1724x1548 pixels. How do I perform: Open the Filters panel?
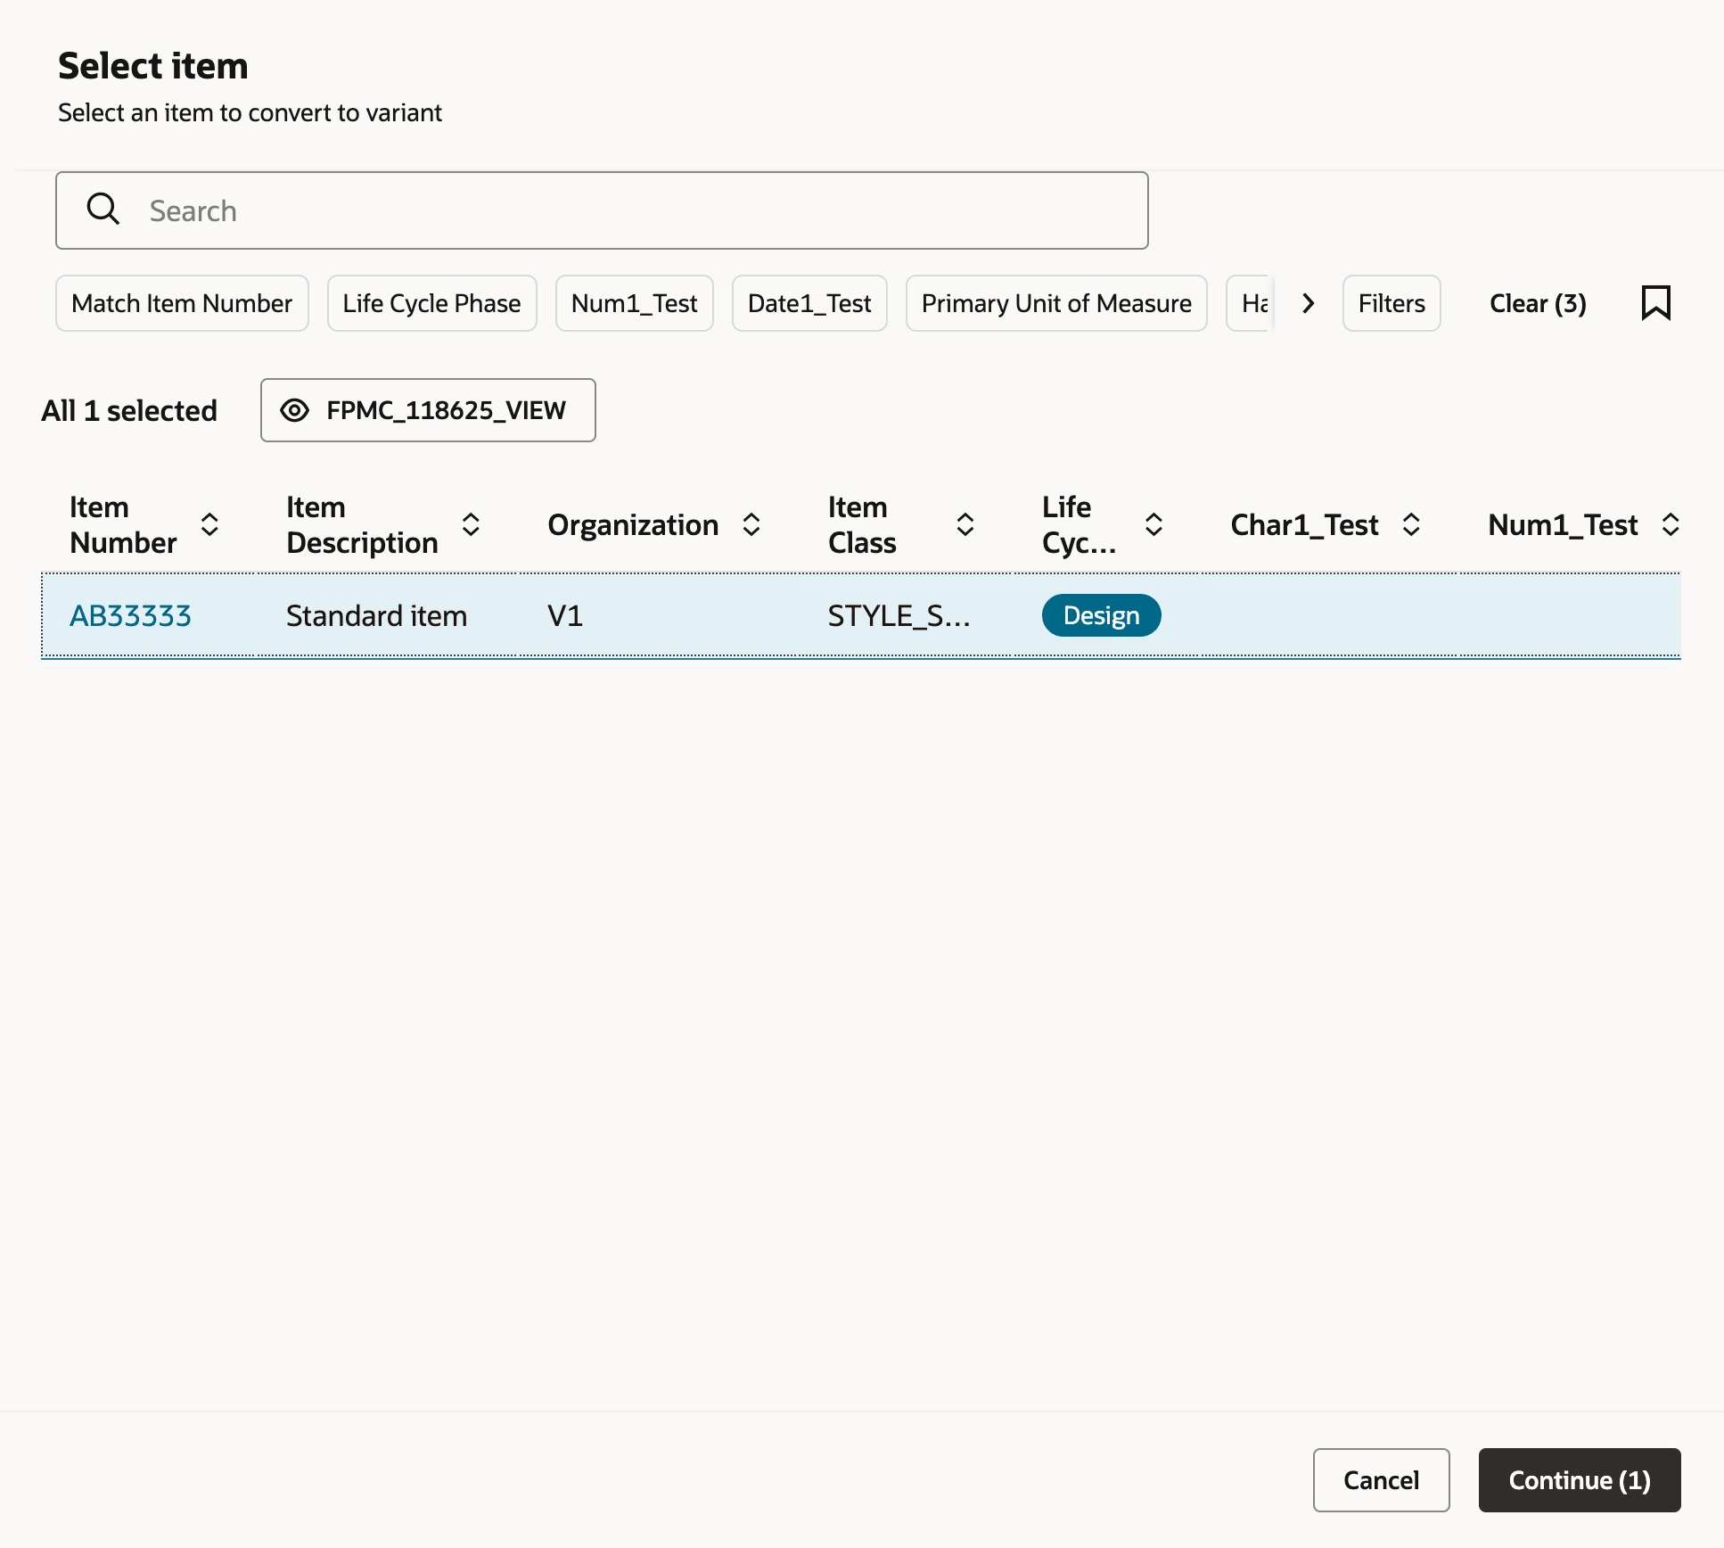click(1391, 303)
